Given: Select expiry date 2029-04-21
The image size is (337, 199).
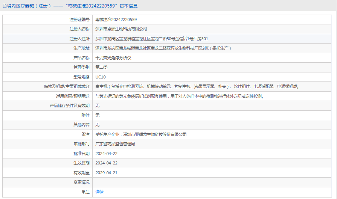Looking at the screenshot, I should pos(107,173).
